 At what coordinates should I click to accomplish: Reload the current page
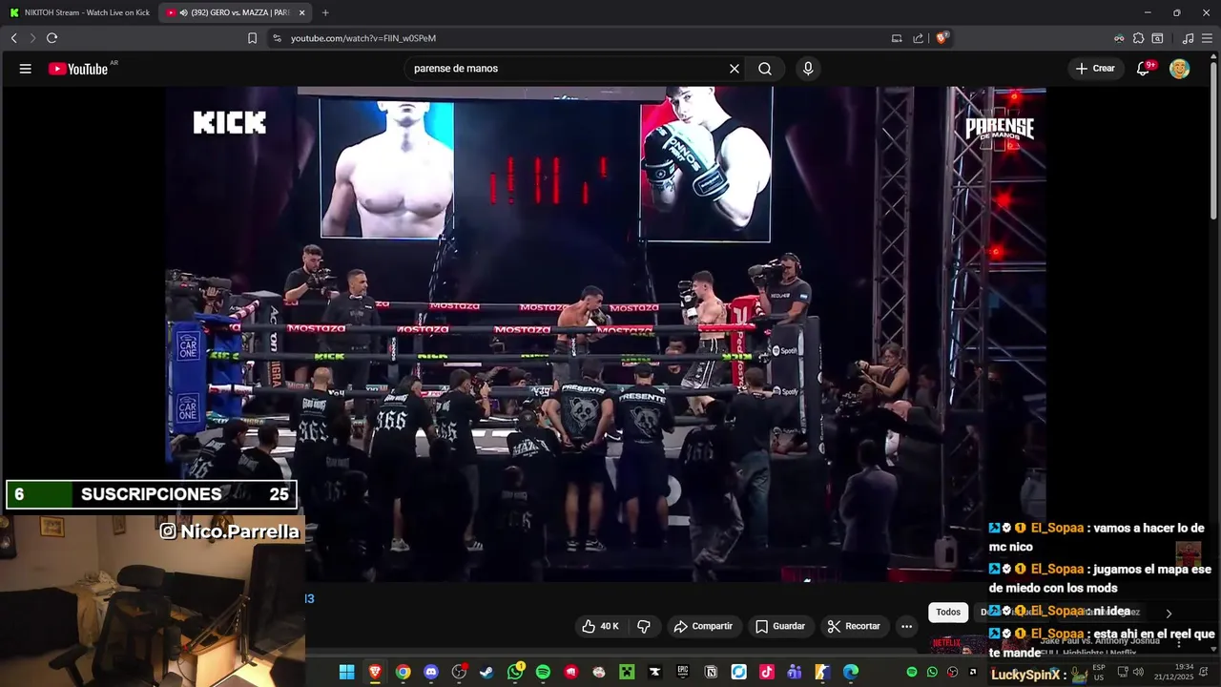[x=52, y=38]
